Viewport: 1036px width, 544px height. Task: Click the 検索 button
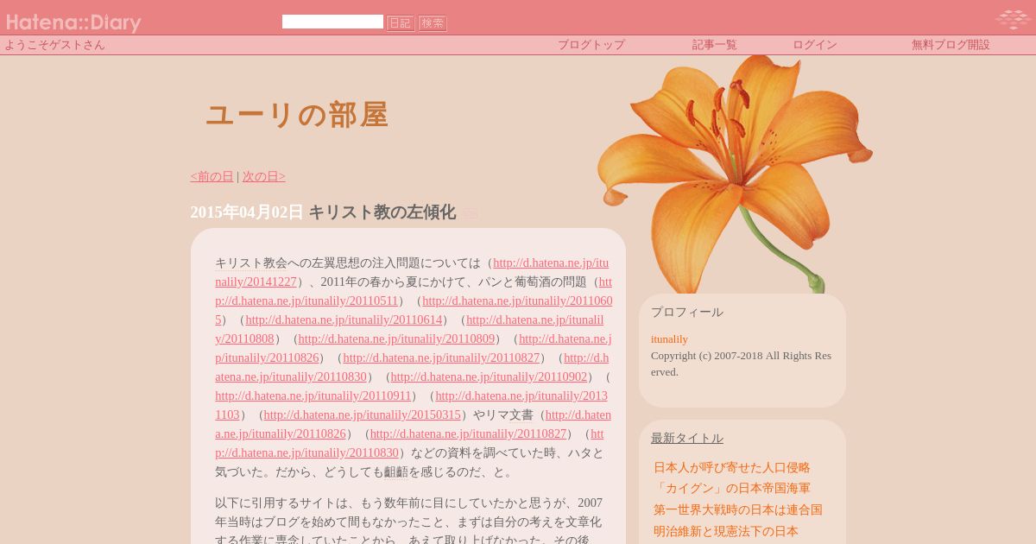(x=433, y=23)
